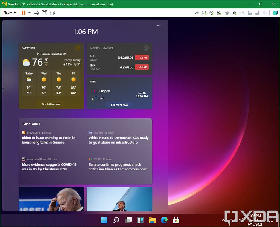Viewport: 280px width, 227px height.
Task: Expand the collapsed toolbar buttons chevron
Action: (197, 13)
